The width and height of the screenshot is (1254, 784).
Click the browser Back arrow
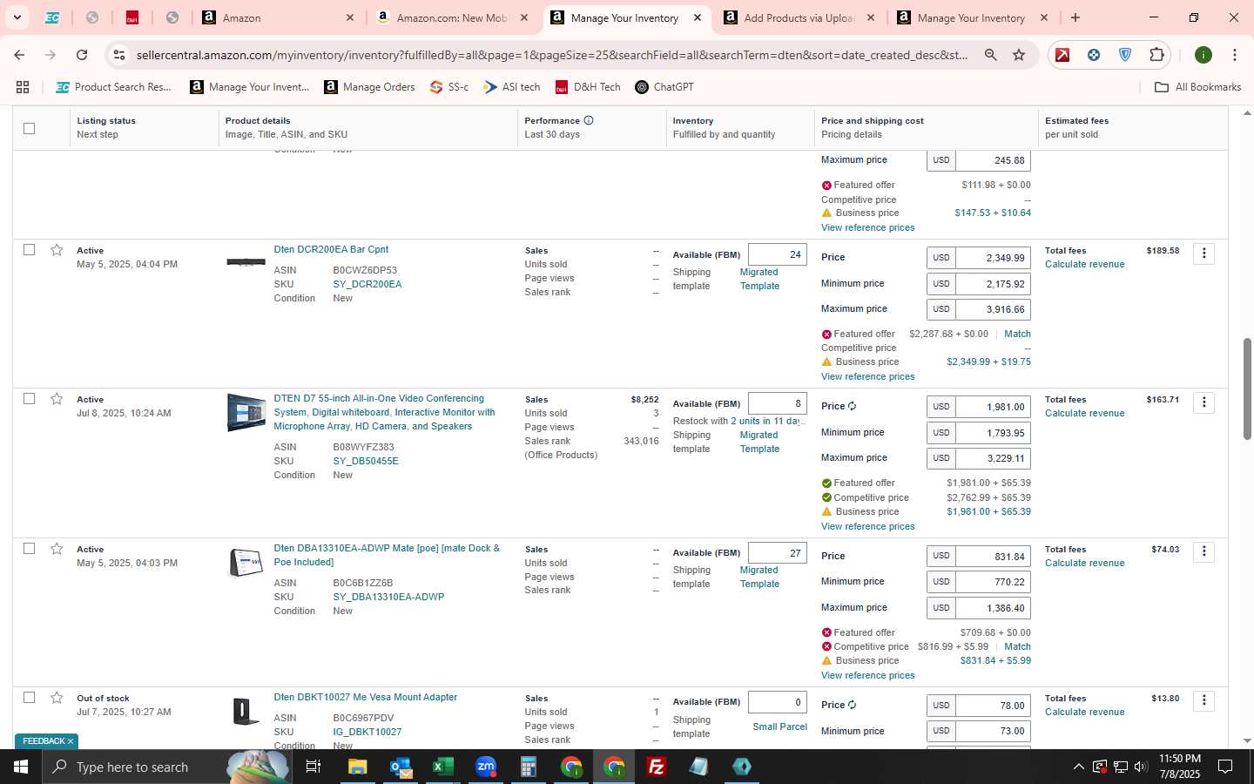(x=19, y=55)
